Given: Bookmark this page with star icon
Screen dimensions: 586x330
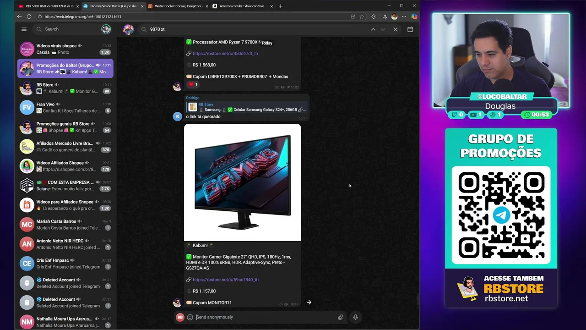Looking at the screenshot, I should pyautogui.click(x=362, y=16).
